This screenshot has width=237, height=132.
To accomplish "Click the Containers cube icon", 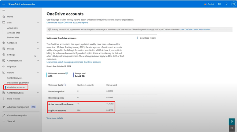I will click(x=4, y=43).
